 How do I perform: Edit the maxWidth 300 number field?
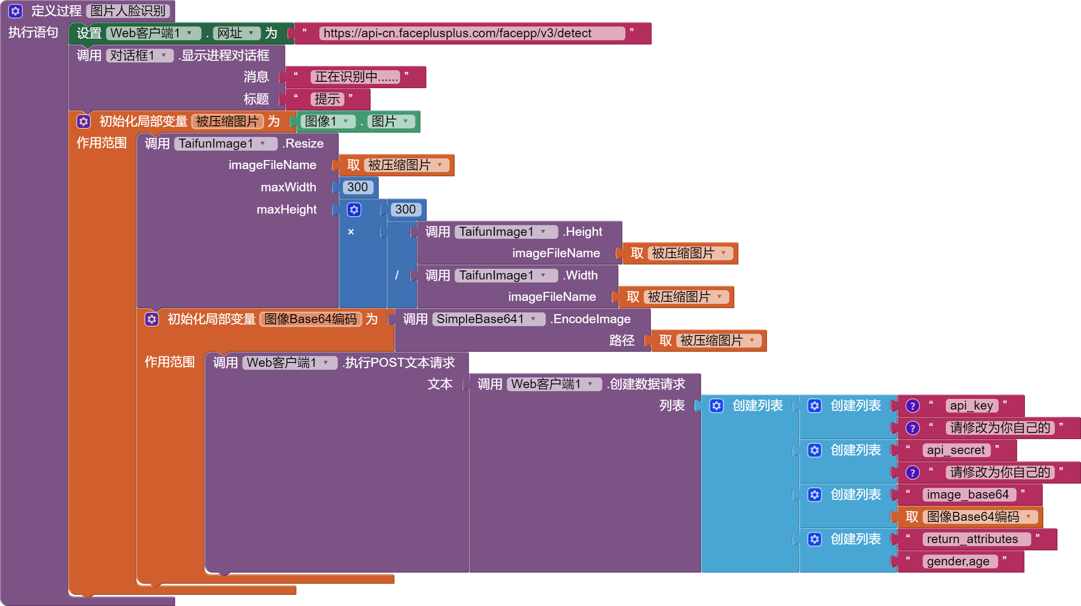pos(357,187)
